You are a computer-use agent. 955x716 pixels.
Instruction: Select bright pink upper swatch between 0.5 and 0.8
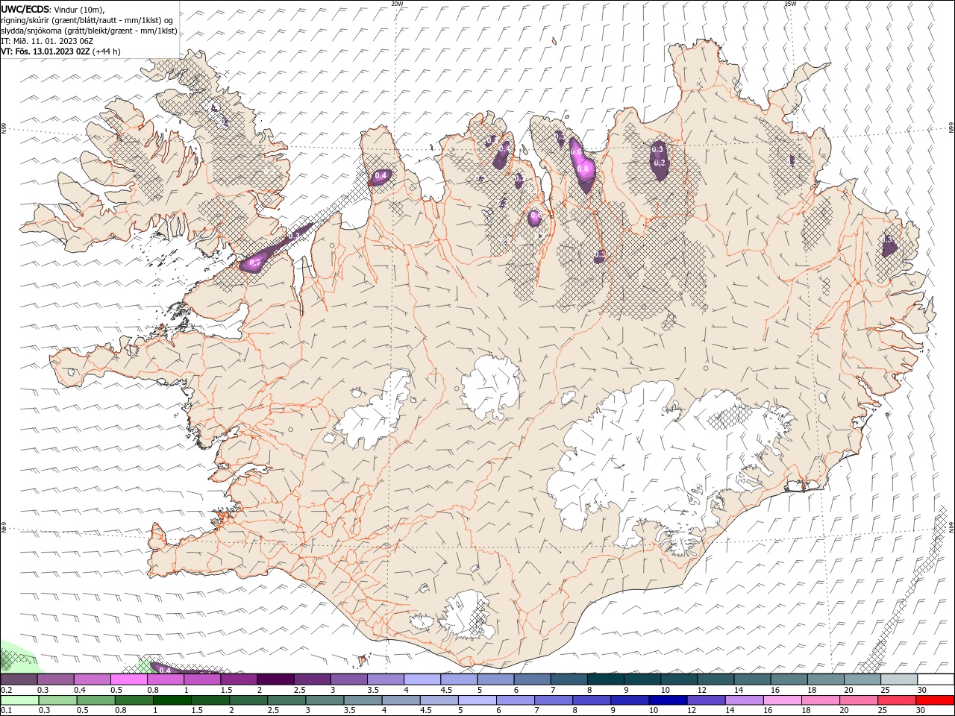coord(129,679)
